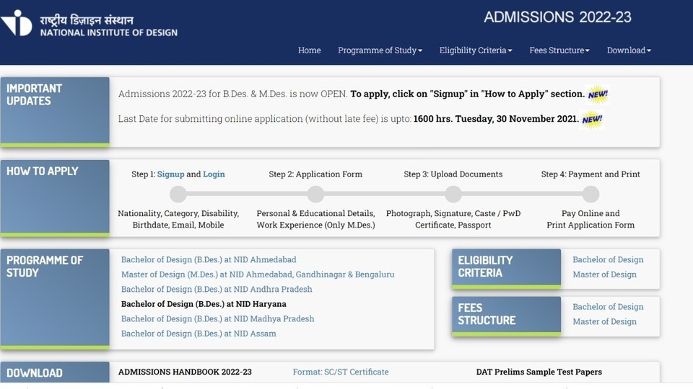Open Bachelor of Design under Eligibility Criteria

coord(608,260)
